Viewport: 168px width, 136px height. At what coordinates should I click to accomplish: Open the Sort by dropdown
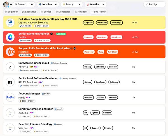click(x=155, y=4)
